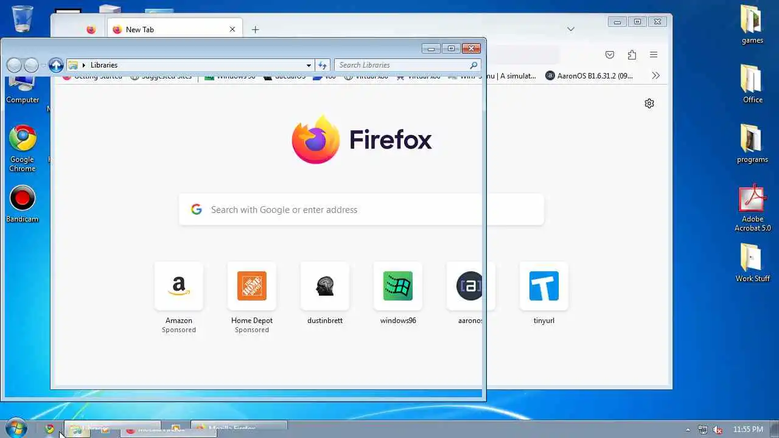Open the Recycle Bin desktop icon
This screenshot has width=779, height=438.
(23, 19)
